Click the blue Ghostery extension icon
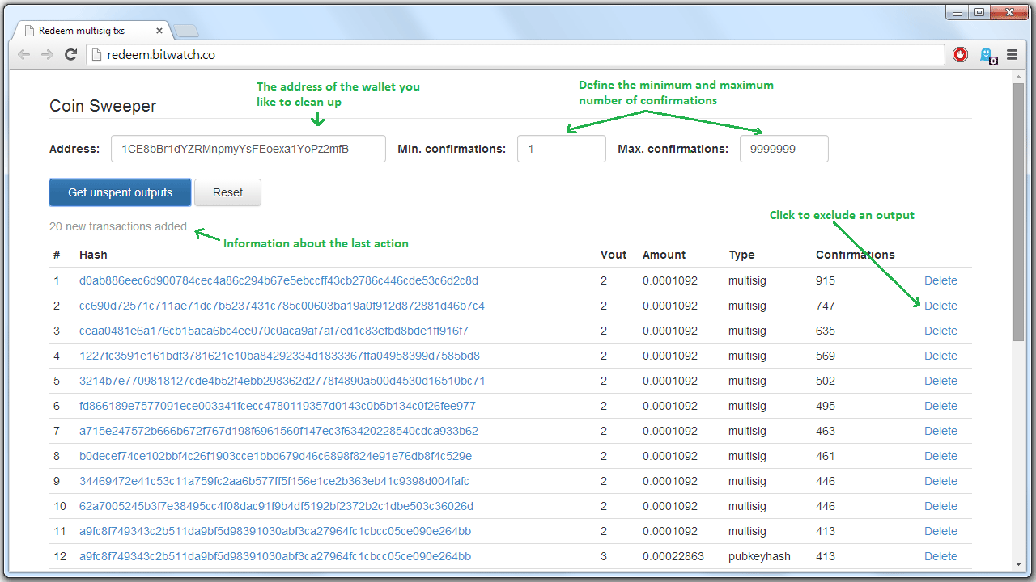 987,55
